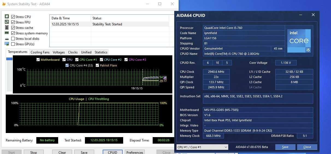The image size is (331, 154).
Task: Click the cache chip icon beside Stress cache
Action: coord(7,28)
